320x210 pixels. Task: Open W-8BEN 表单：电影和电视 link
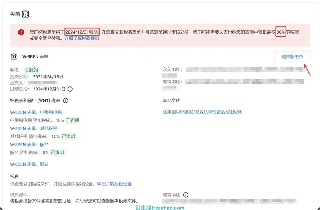(36, 112)
